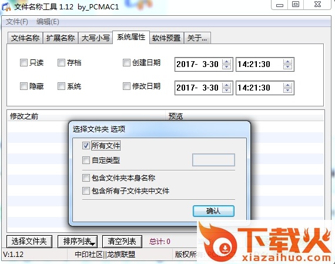Image resolution: width=335 pixels, height=264 pixels.
Task: Click the 创建日期 time field
Action: point(265,64)
